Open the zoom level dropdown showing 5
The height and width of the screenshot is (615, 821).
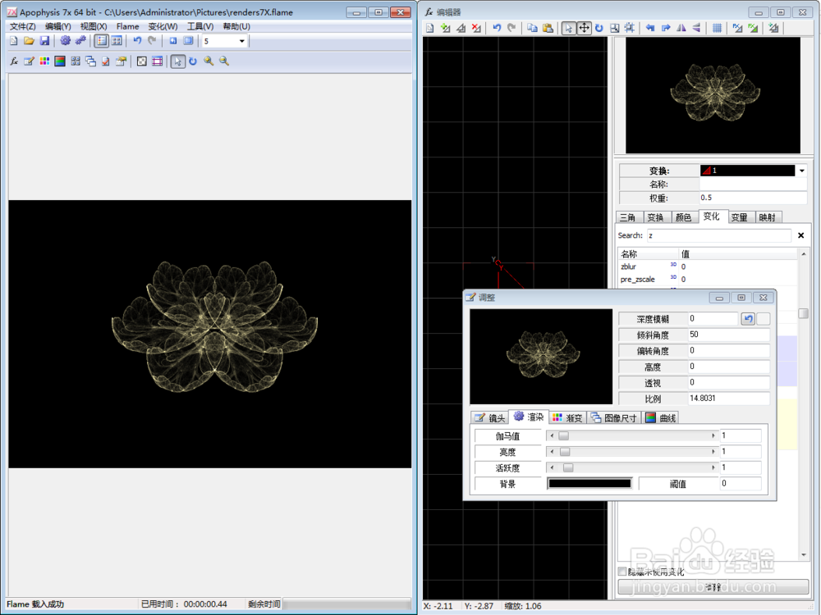point(242,42)
